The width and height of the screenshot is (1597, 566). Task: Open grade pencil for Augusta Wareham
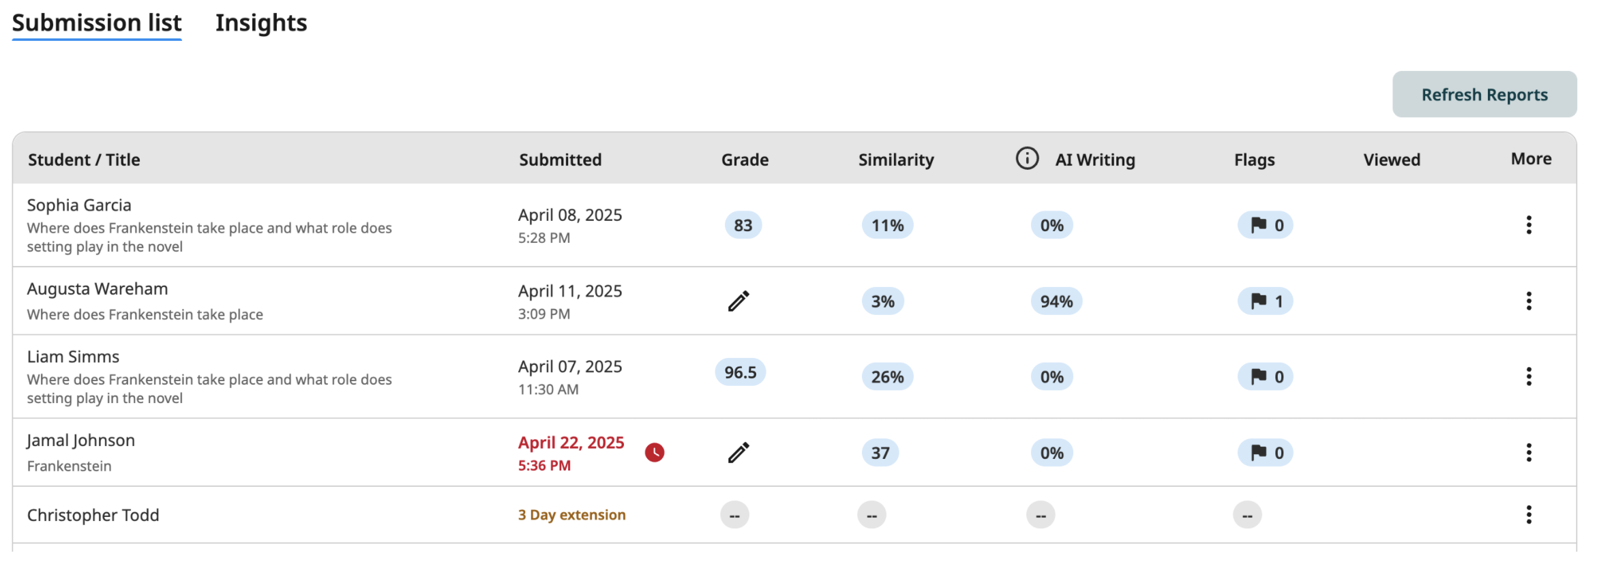[738, 301]
